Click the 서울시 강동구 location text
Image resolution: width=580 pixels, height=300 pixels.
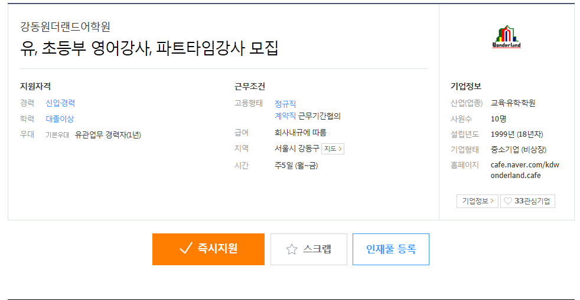(296, 149)
